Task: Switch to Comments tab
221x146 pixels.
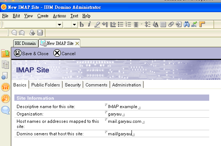Action: click(x=97, y=85)
